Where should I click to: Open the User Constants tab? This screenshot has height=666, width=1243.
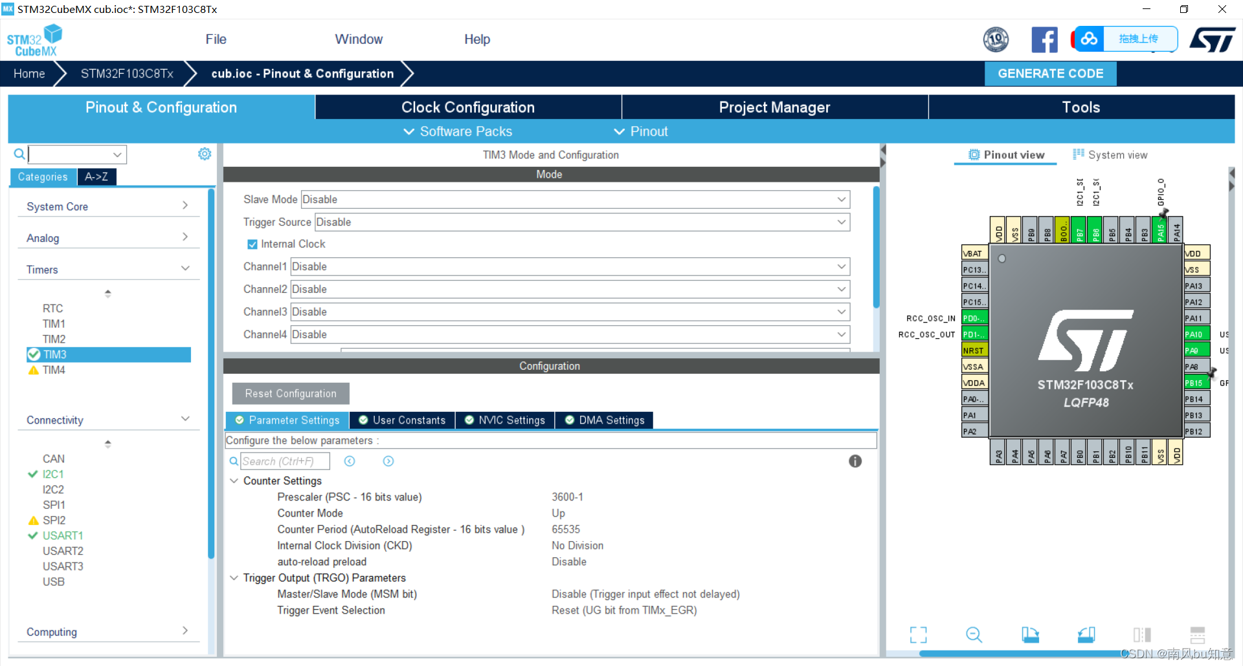point(402,420)
